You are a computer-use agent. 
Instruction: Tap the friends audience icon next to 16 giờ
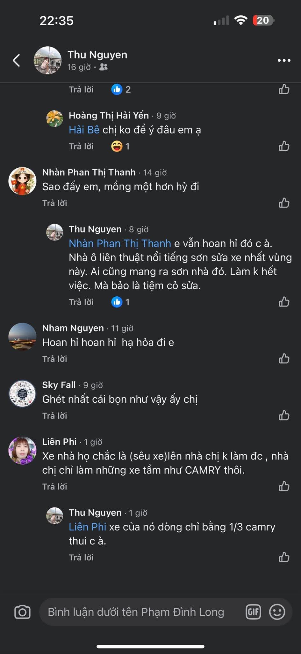coord(103,67)
